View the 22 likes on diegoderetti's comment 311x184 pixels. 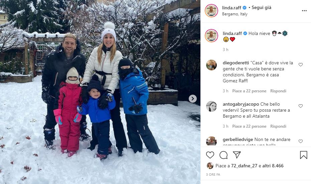coord(249,91)
